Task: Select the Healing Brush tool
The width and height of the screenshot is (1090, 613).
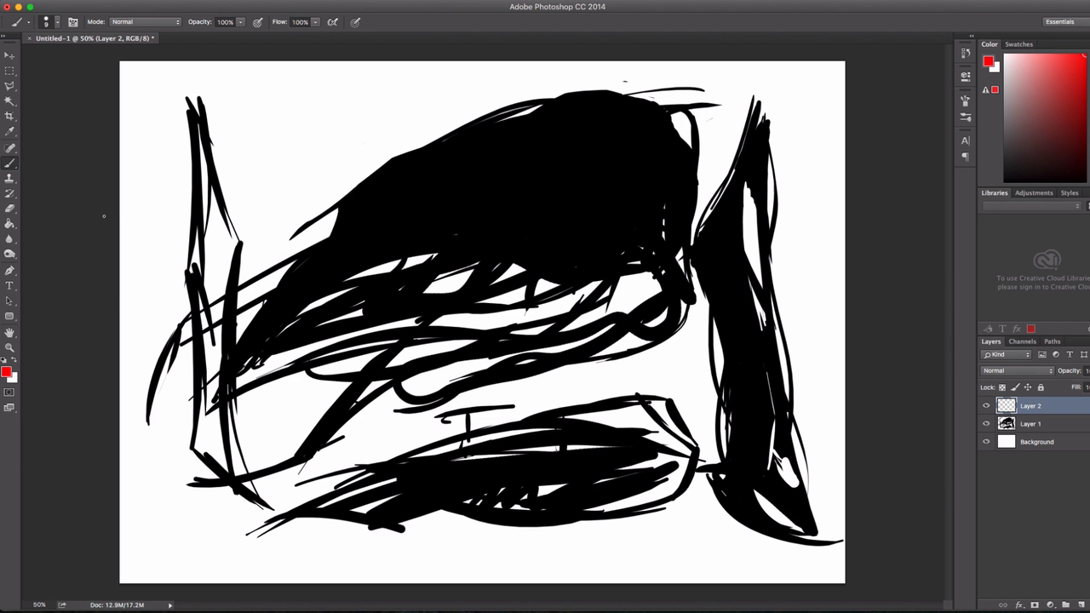Action: pos(9,148)
